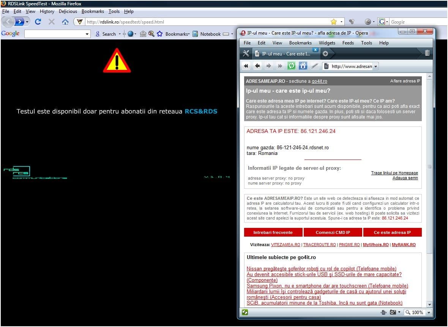Open Opera Widgets menu
448x327 pixels.
click(327, 43)
